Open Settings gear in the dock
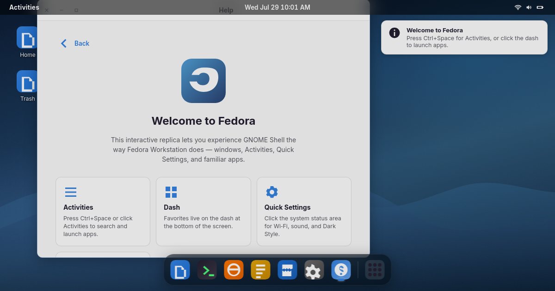Image resolution: width=555 pixels, height=291 pixels. coord(314,270)
